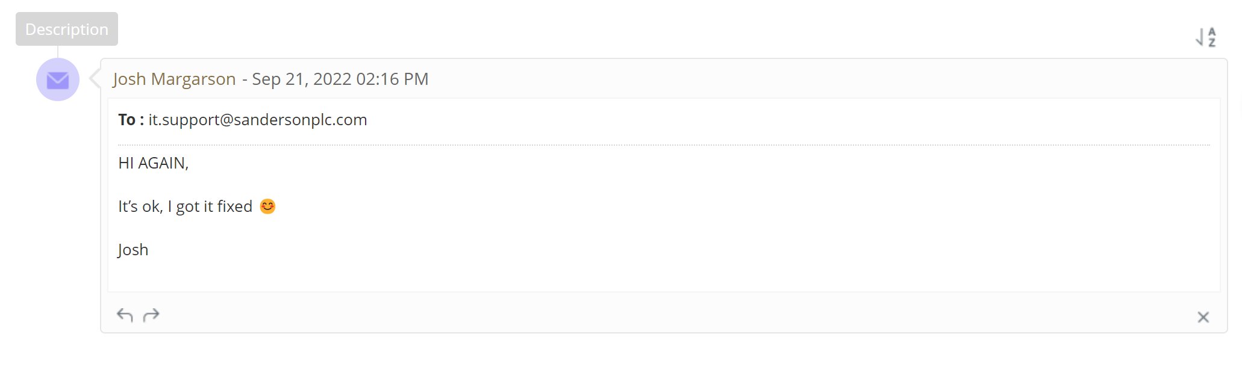Toggle the A-Z sort order icon

(1205, 37)
